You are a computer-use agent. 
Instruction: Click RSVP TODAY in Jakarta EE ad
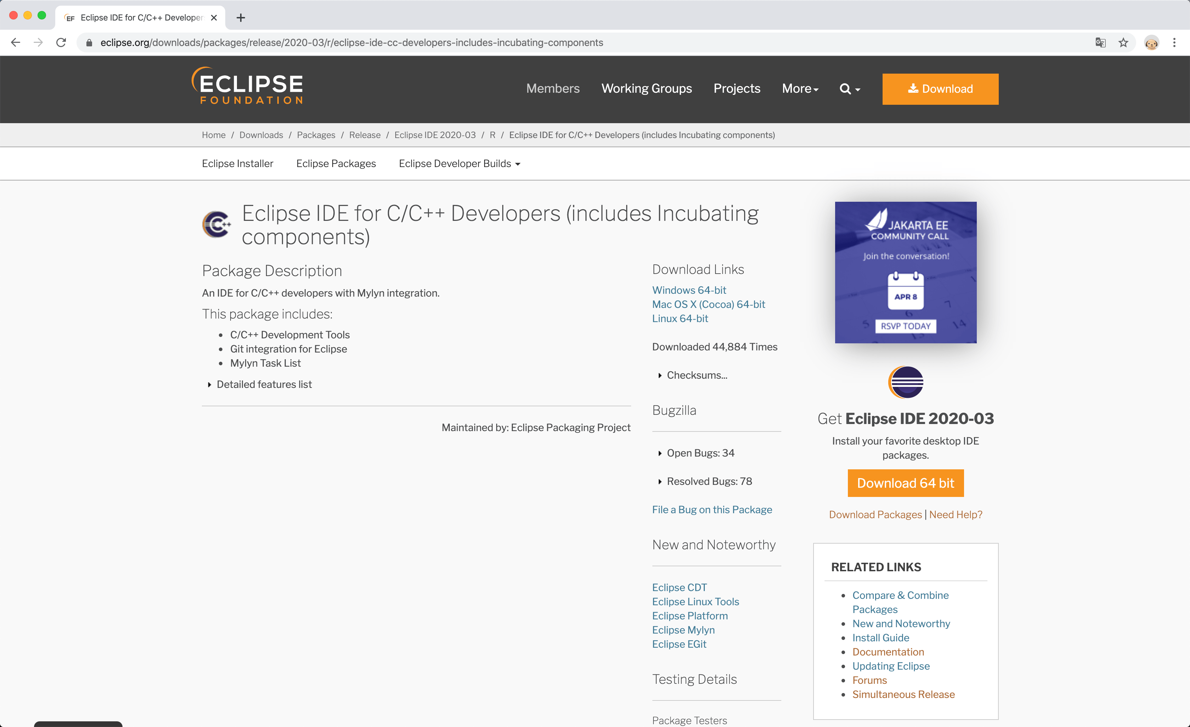click(905, 326)
